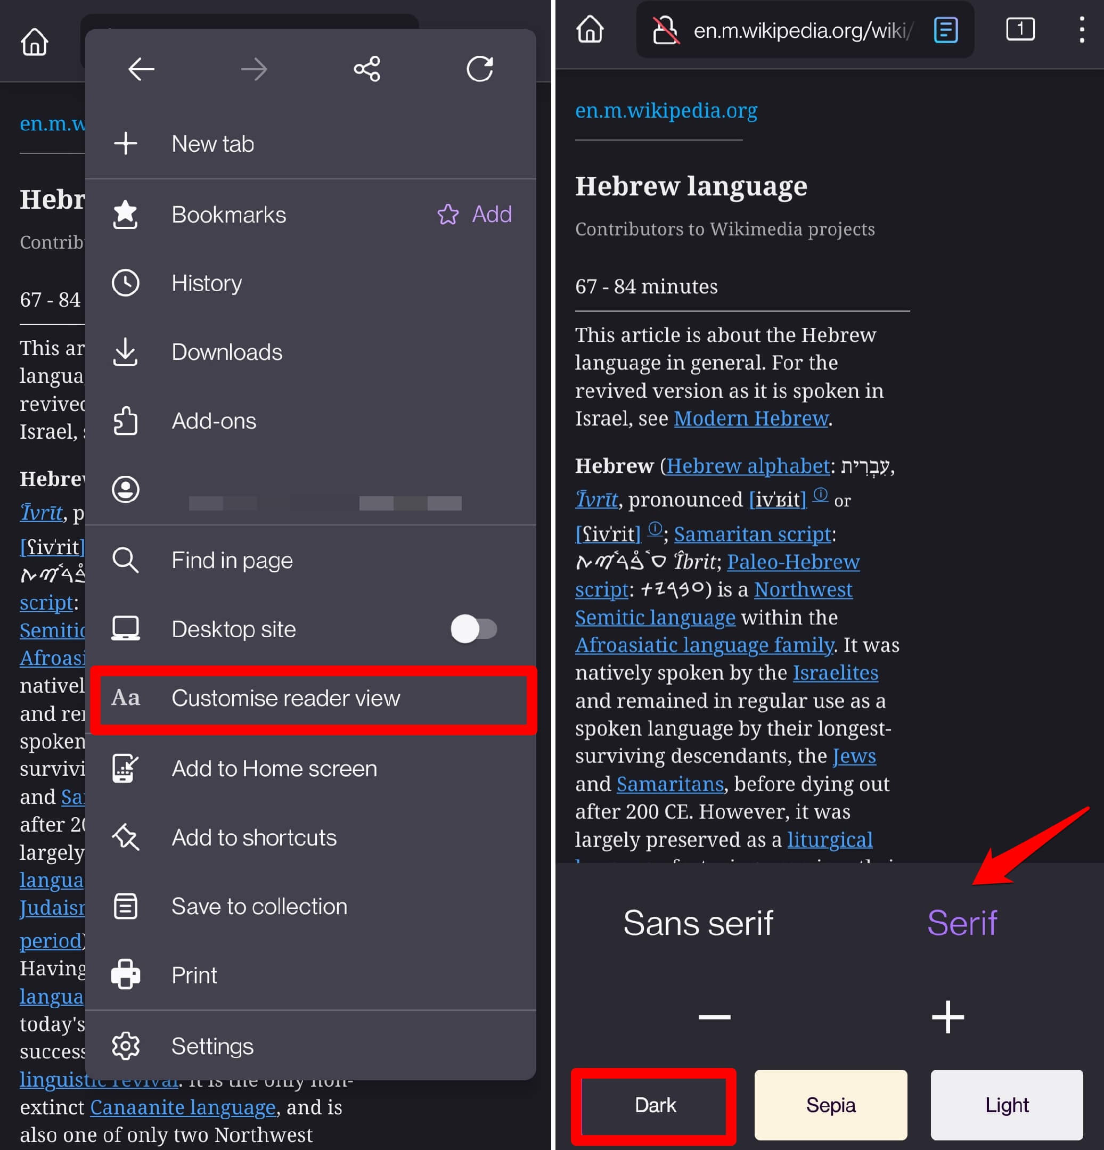Open the account profile icon
This screenshot has width=1104, height=1150.
click(x=126, y=489)
